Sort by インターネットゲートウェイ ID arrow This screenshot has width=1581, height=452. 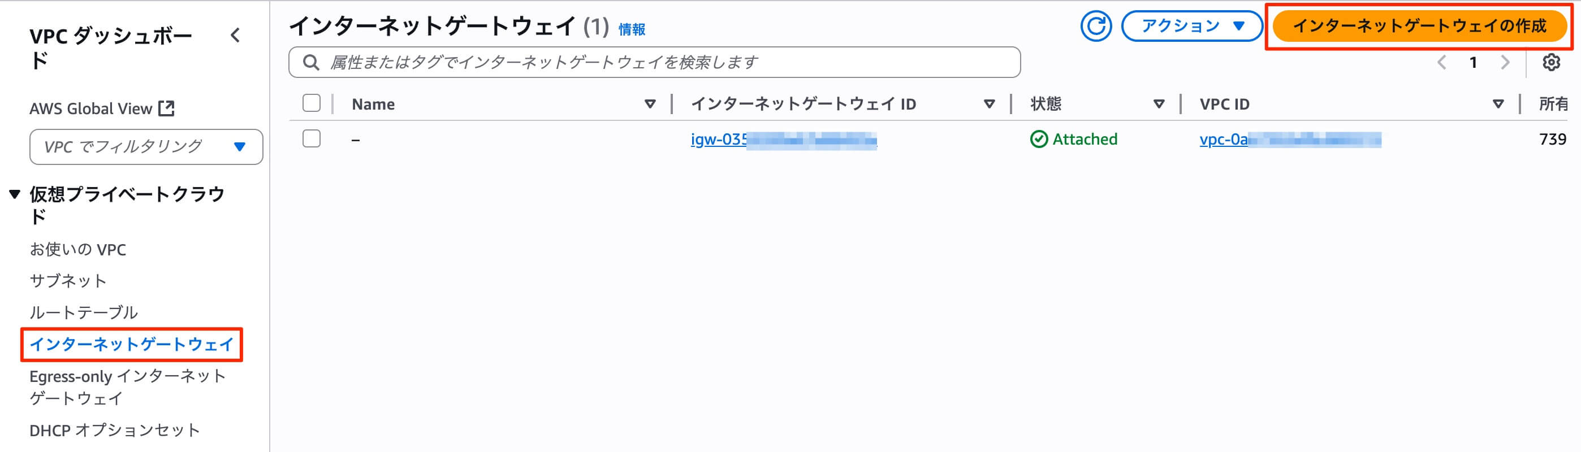coord(989,105)
